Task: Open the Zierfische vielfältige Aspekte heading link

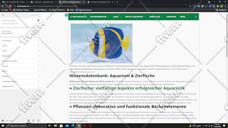Action: (129, 88)
